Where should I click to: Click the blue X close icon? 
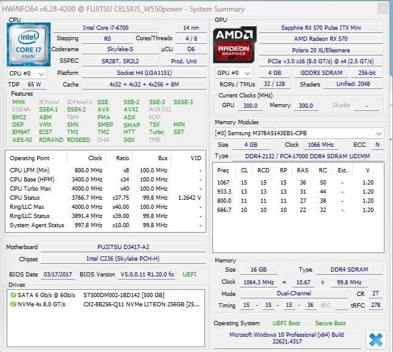(x=375, y=340)
